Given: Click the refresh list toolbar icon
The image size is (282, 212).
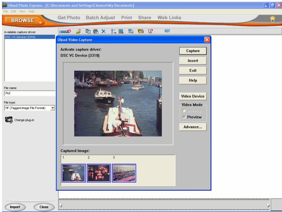Looking at the screenshot, I should [65, 31].
